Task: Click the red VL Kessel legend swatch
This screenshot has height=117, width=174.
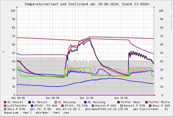Action: click(x=5, y=102)
